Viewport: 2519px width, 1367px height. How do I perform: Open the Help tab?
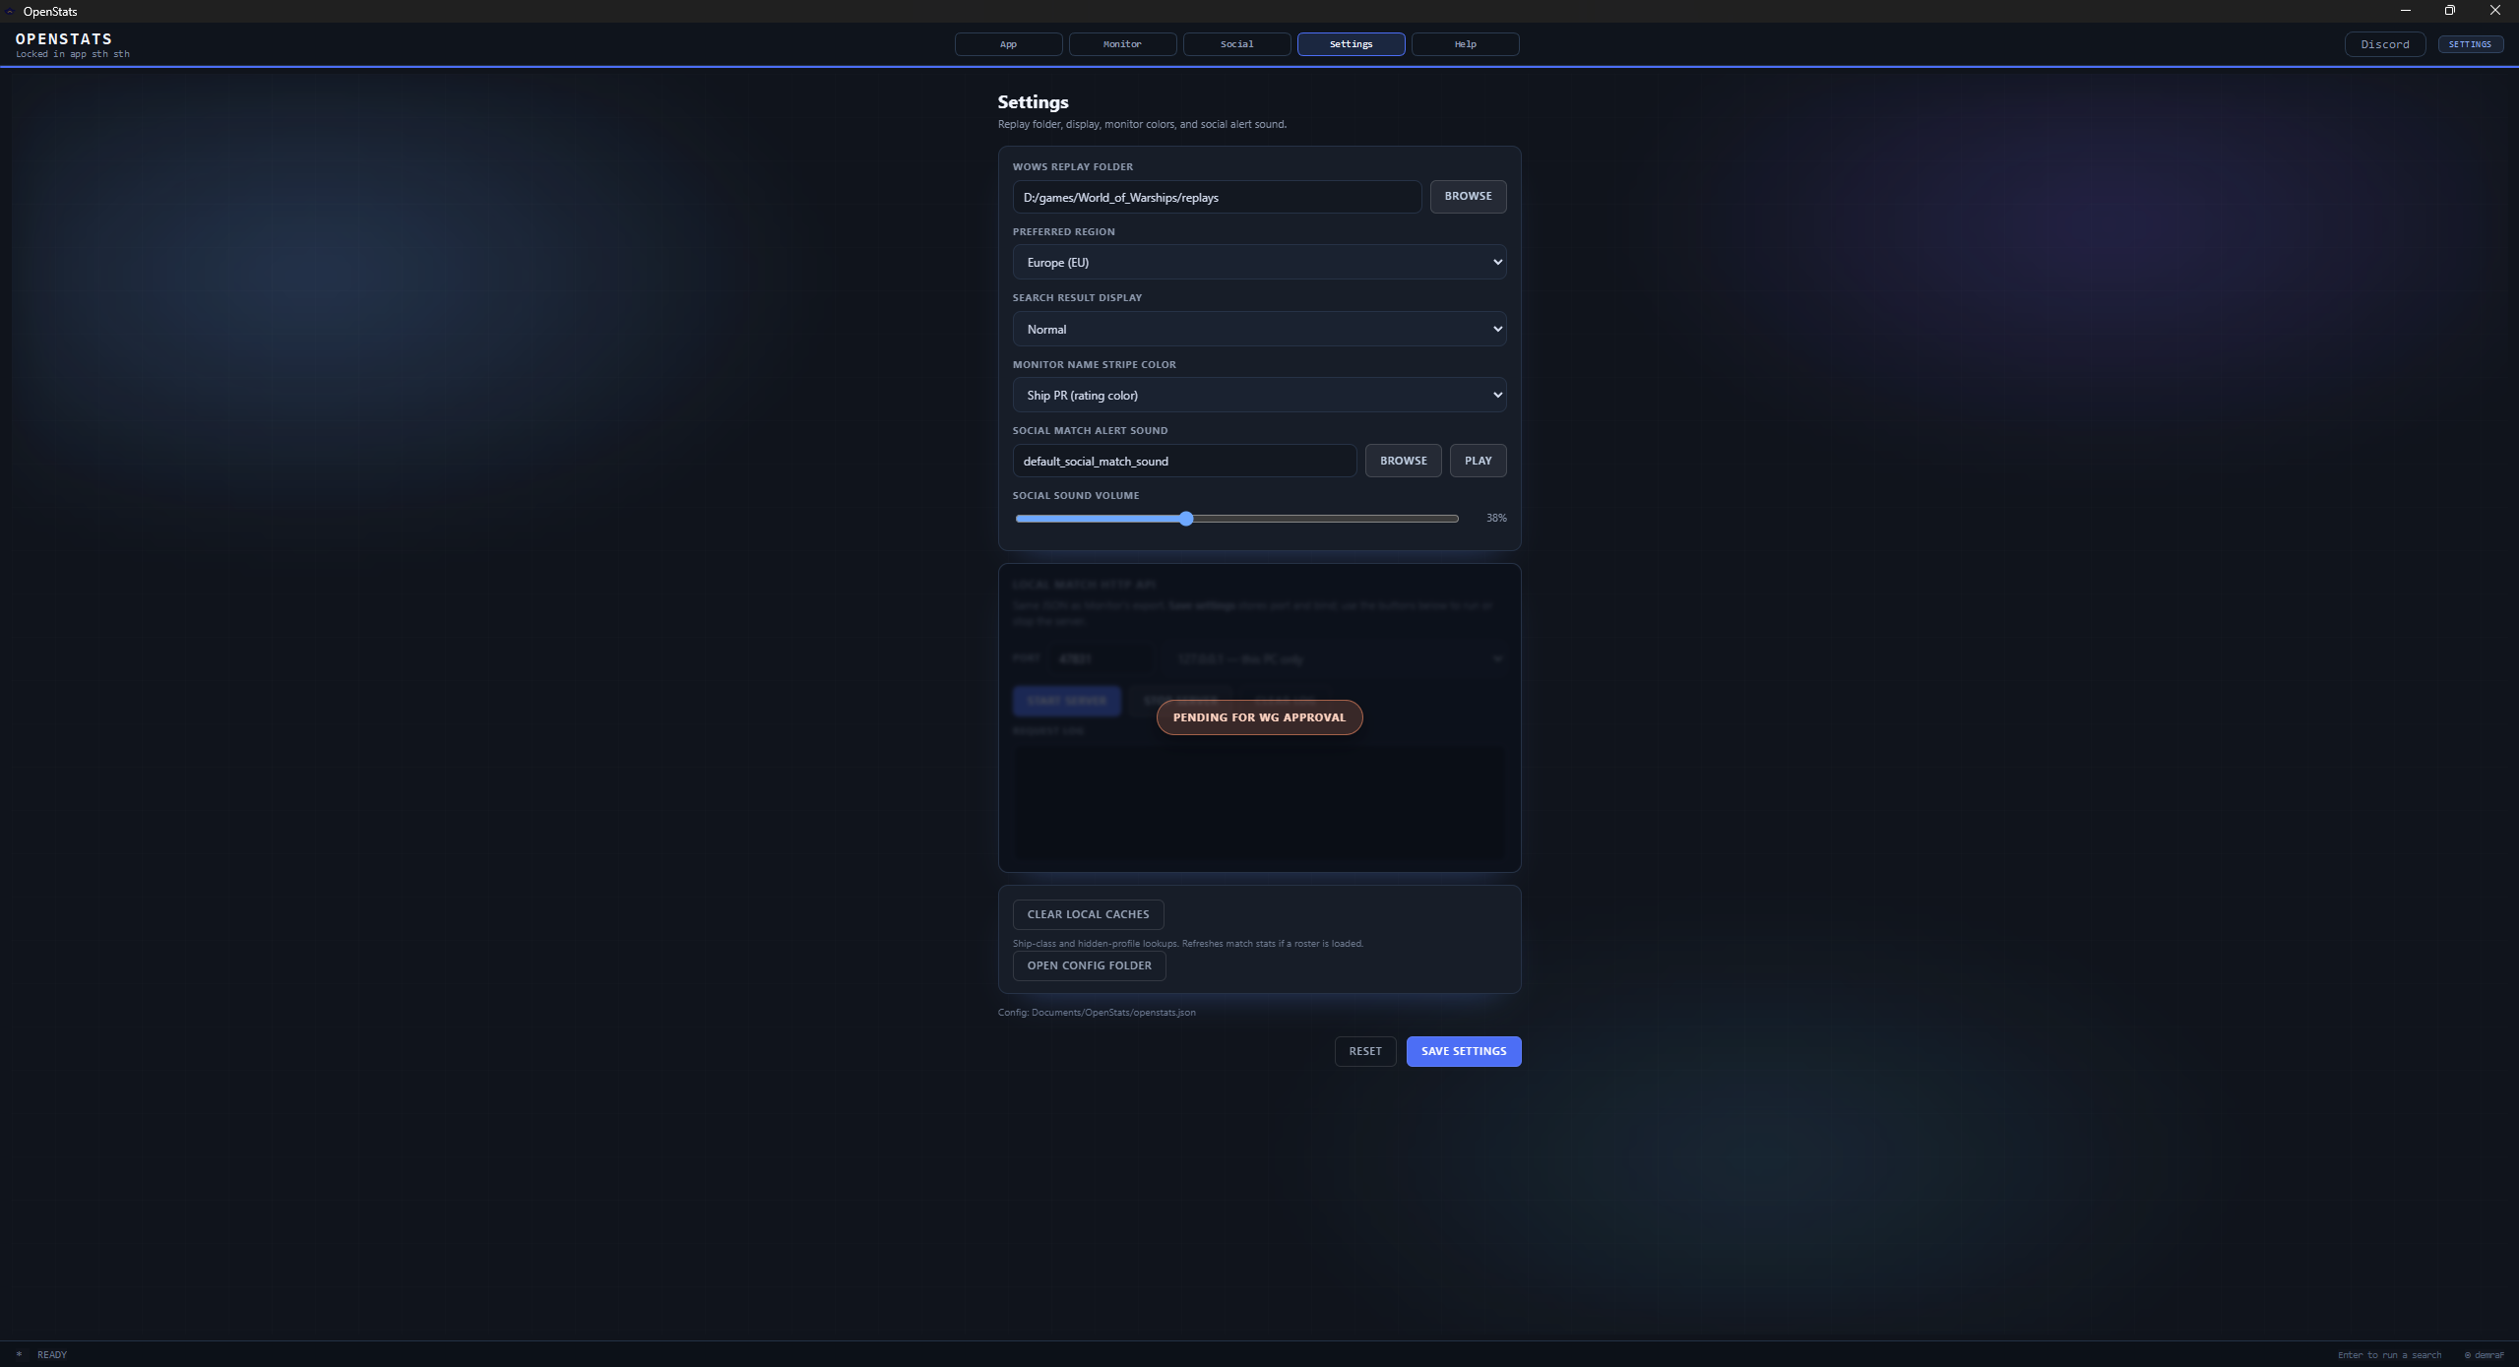tap(1464, 43)
